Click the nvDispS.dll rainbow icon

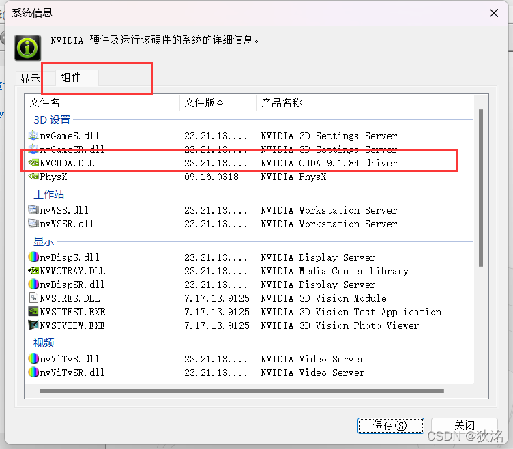[x=33, y=257]
